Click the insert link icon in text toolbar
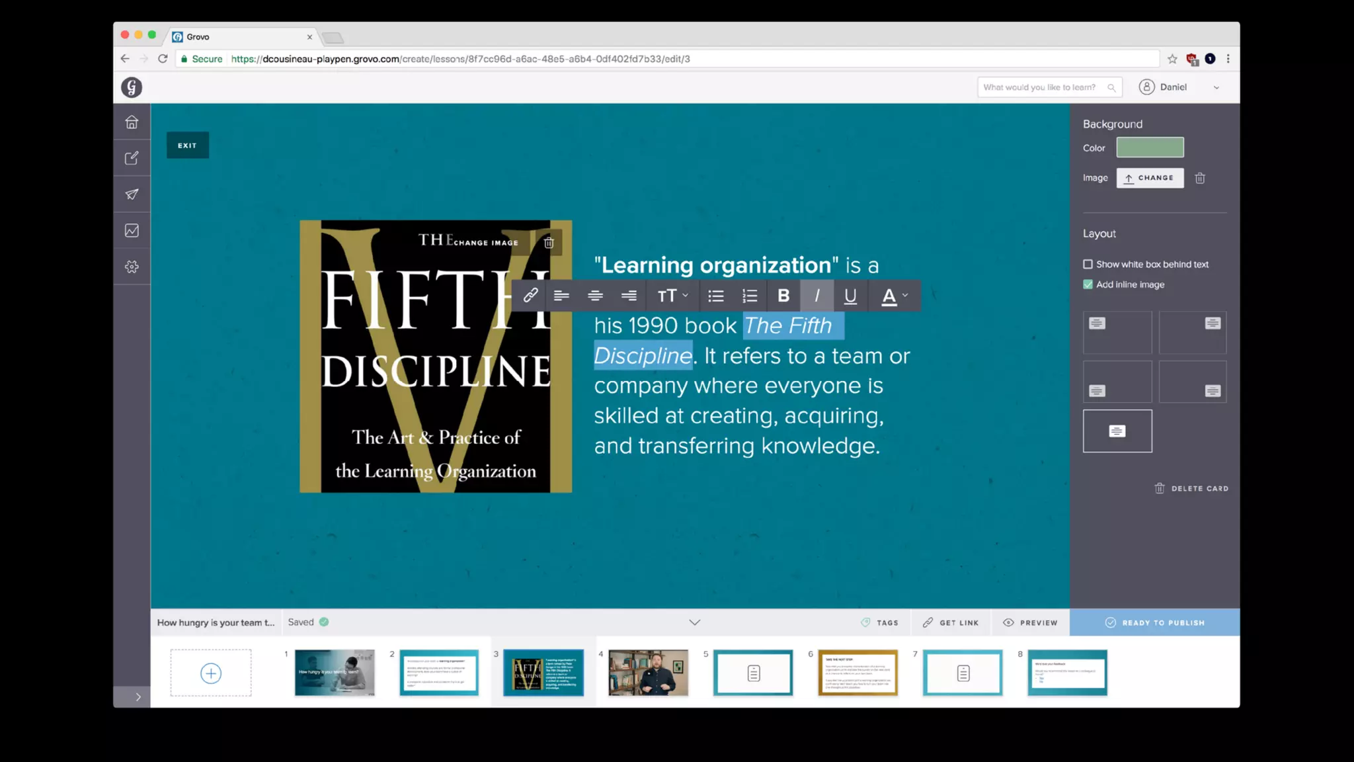The image size is (1354, 762). (x=530, y=296)
